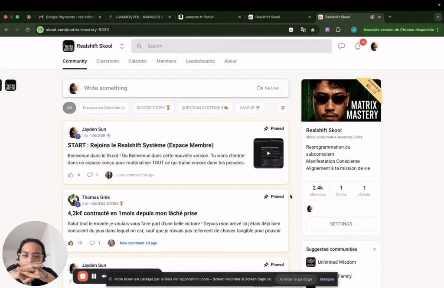Open the feed filter settings icon
444x288 pixels.
[283, 108]
